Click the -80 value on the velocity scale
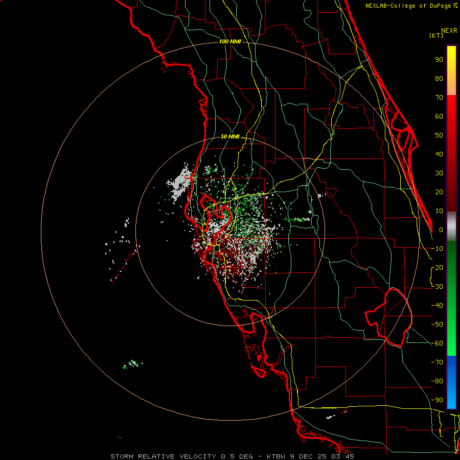This screenshot has width=460, height=460. 437,381
